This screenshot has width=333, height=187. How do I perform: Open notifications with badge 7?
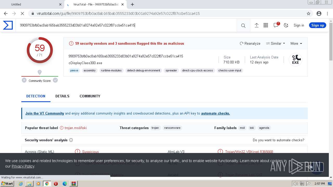tap(276, 25)
